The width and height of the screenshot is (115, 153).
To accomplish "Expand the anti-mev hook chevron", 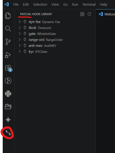I will point(19,45).
